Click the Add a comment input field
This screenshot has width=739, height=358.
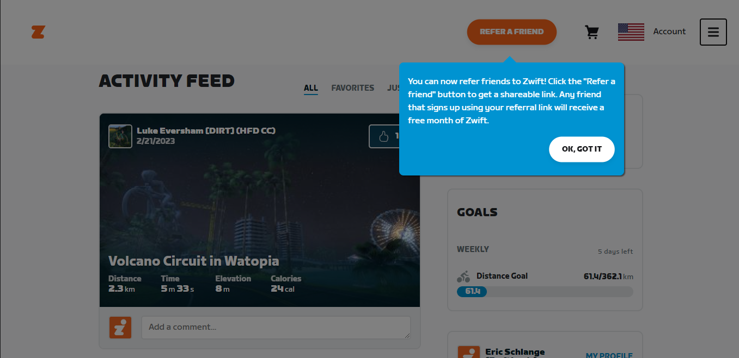click(x=276, y=327)
